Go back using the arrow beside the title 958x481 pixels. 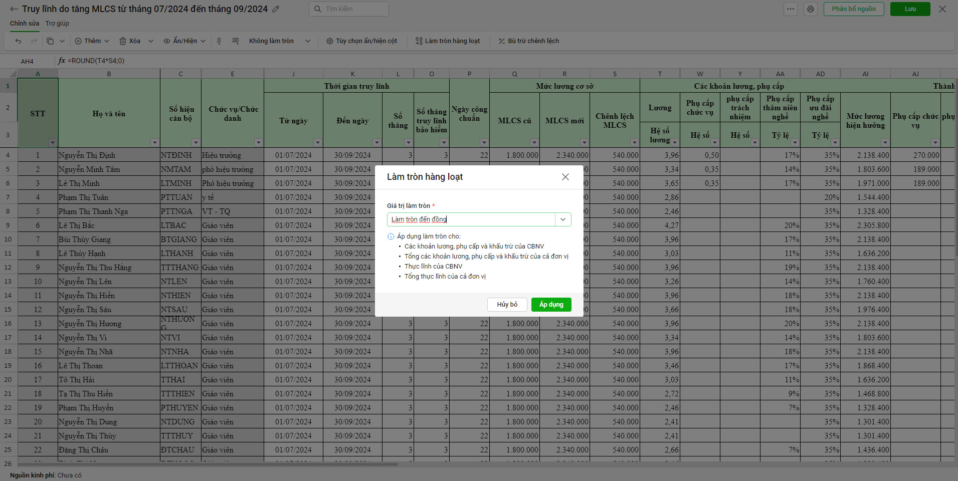point(14,9)
